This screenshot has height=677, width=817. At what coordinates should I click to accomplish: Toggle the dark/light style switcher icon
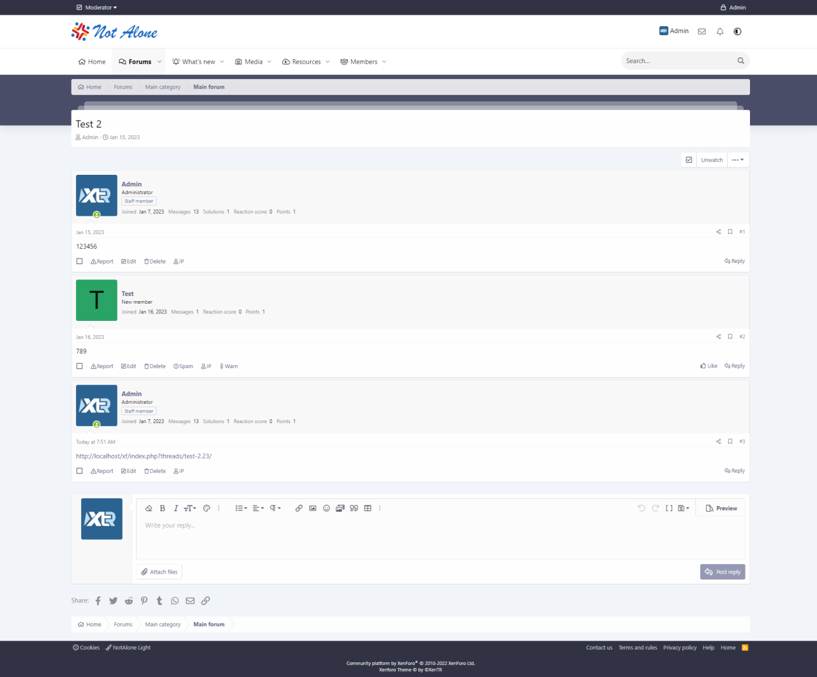click(738, 31)
